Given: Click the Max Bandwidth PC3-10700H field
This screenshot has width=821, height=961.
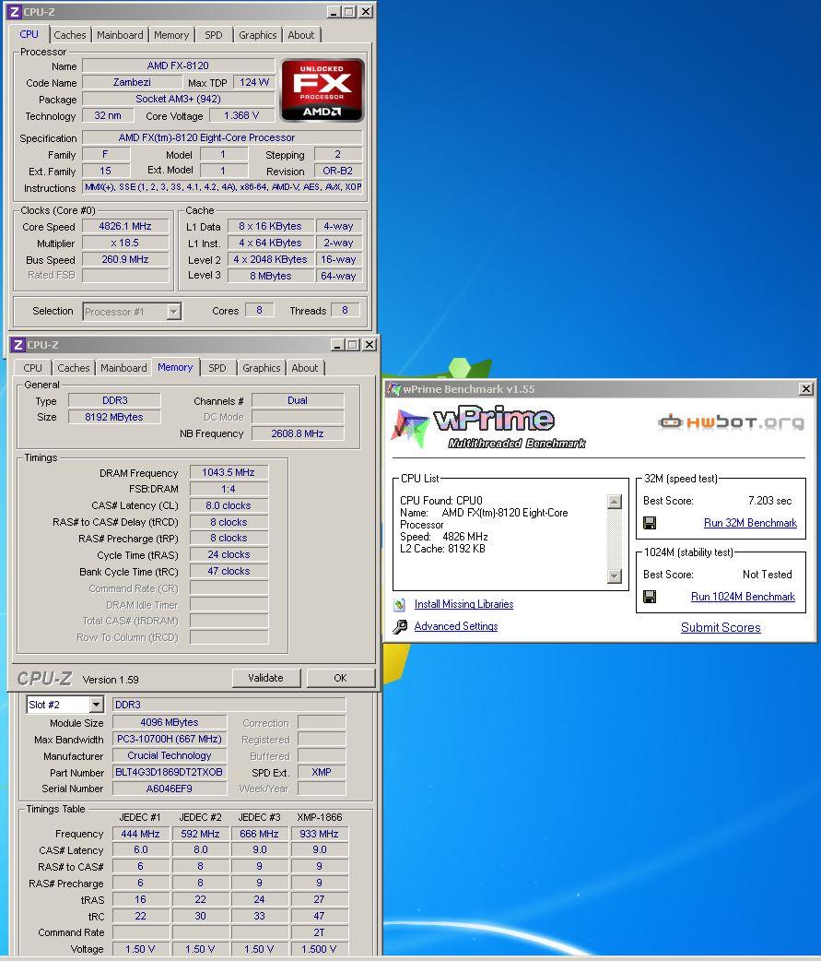Looking at the screenshot, I should click(x=169, y=739).
